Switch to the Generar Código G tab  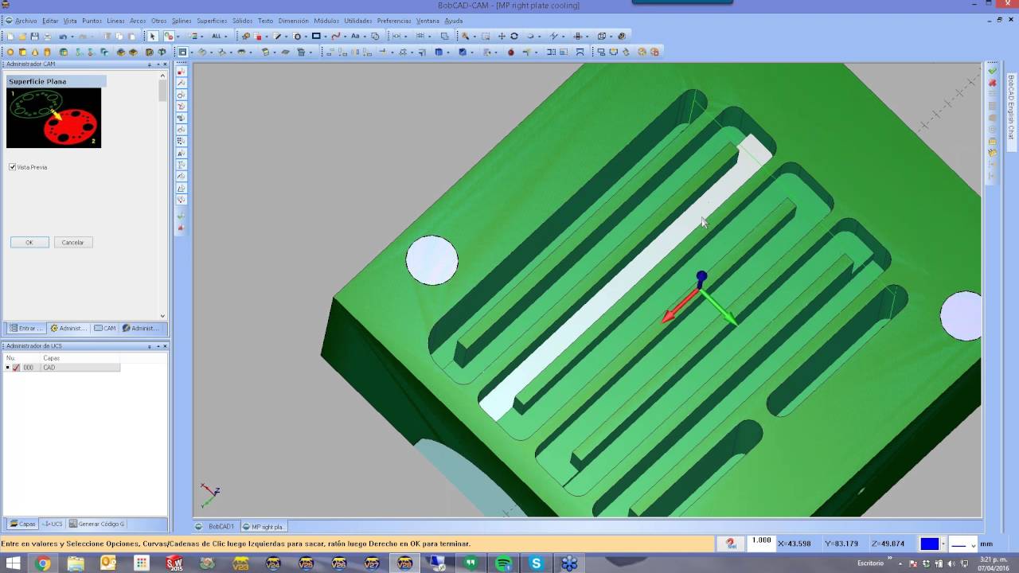pos(96,524)
